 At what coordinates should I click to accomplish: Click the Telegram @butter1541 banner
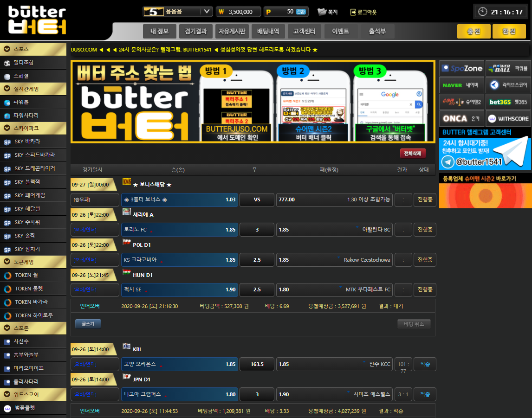point(485,153)
